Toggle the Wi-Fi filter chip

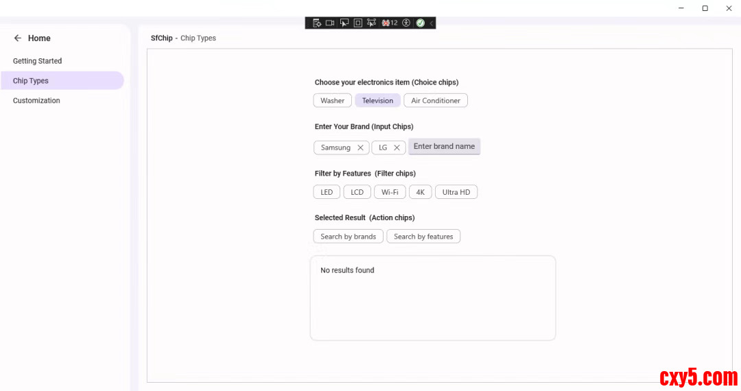coord(390,192)
